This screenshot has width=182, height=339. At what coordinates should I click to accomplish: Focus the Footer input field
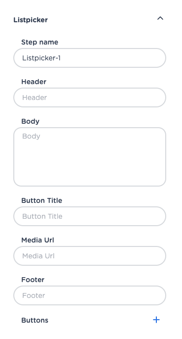click(x=90, y=295)
